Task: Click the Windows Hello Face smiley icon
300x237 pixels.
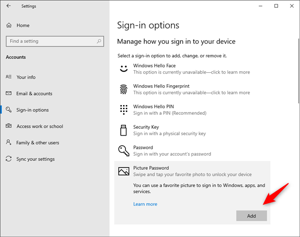Action: click(124, 69)
